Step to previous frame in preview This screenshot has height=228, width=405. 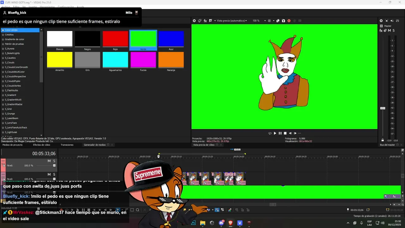tap(290, 133)
